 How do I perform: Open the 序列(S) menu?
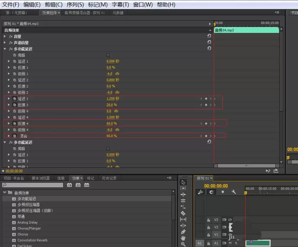[75, 4]
